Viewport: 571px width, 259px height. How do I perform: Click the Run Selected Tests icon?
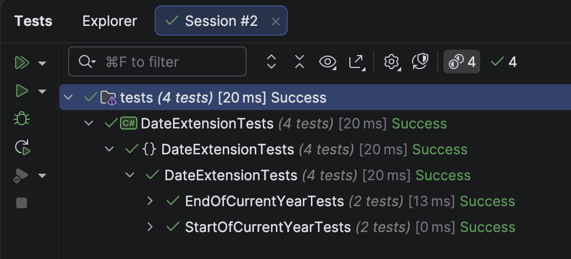pyautogui.click(x=22, y=91)
